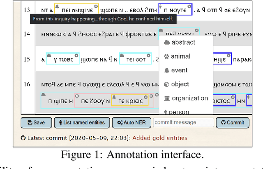
Task: Click bell type icon on ⲡⲉⲓ ϭⲙϣⲓⲛⲉ entity
Action: pyautogui.click(x=57, y=7)
